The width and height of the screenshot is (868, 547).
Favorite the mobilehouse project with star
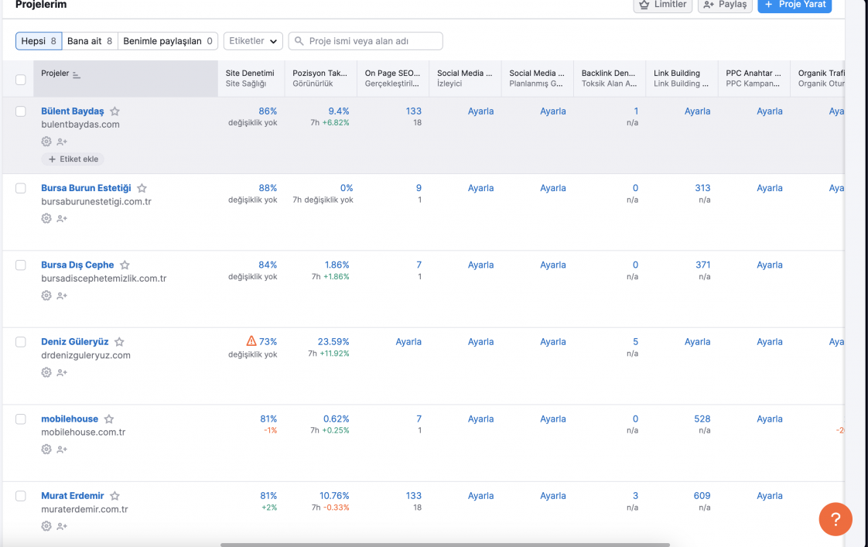pyautogui.click(x=109, y=419)
